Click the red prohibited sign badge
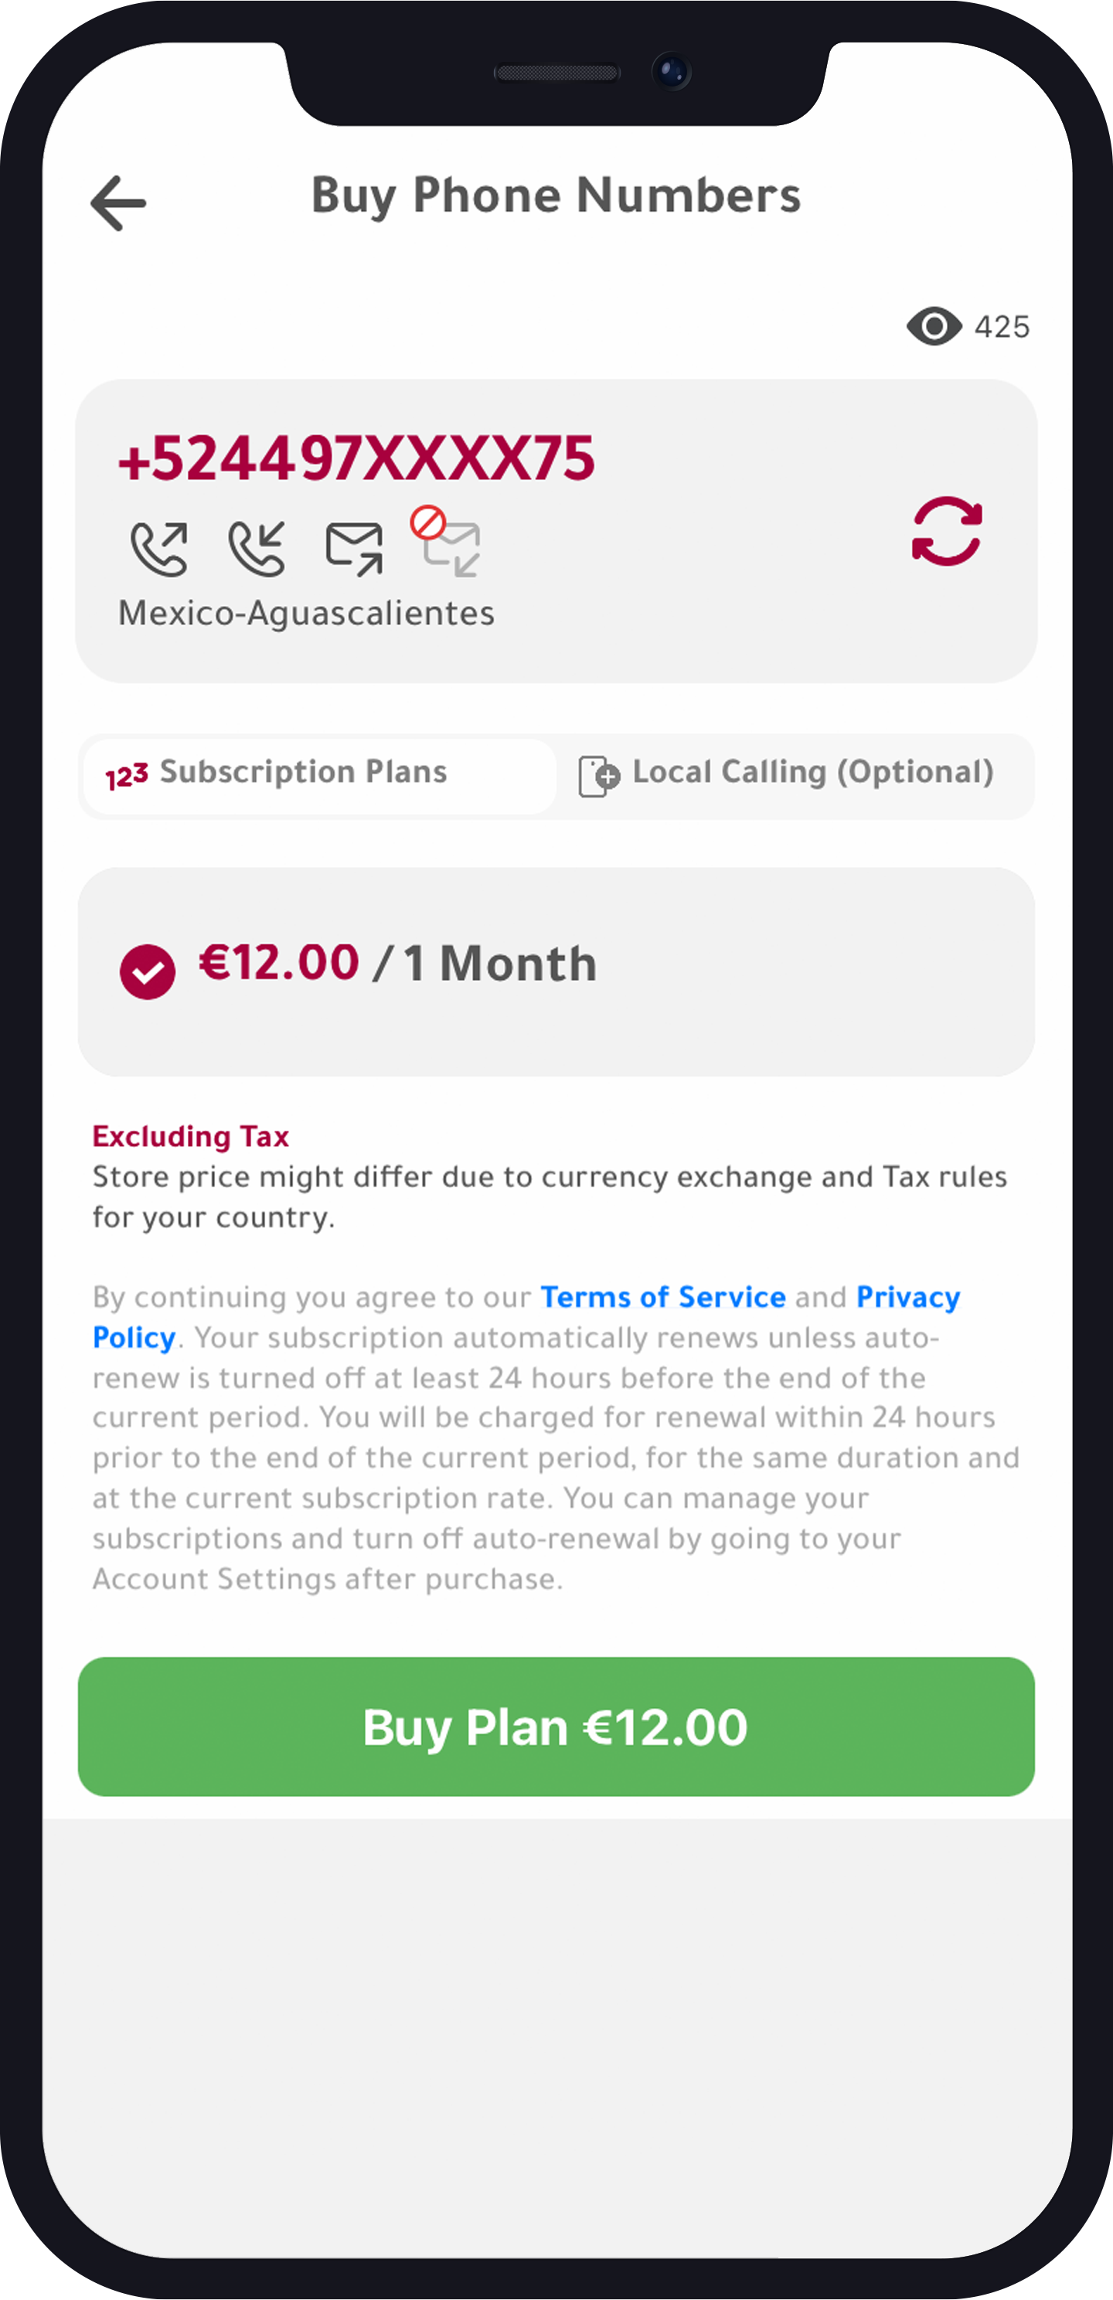 [428, 523]
